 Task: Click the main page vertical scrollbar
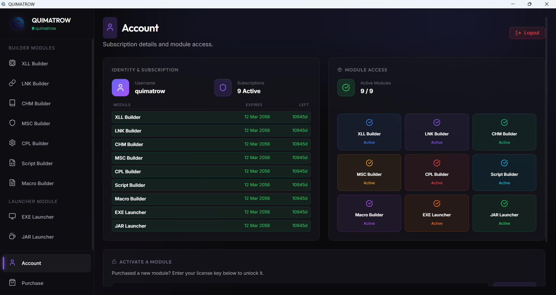point(546,130)
